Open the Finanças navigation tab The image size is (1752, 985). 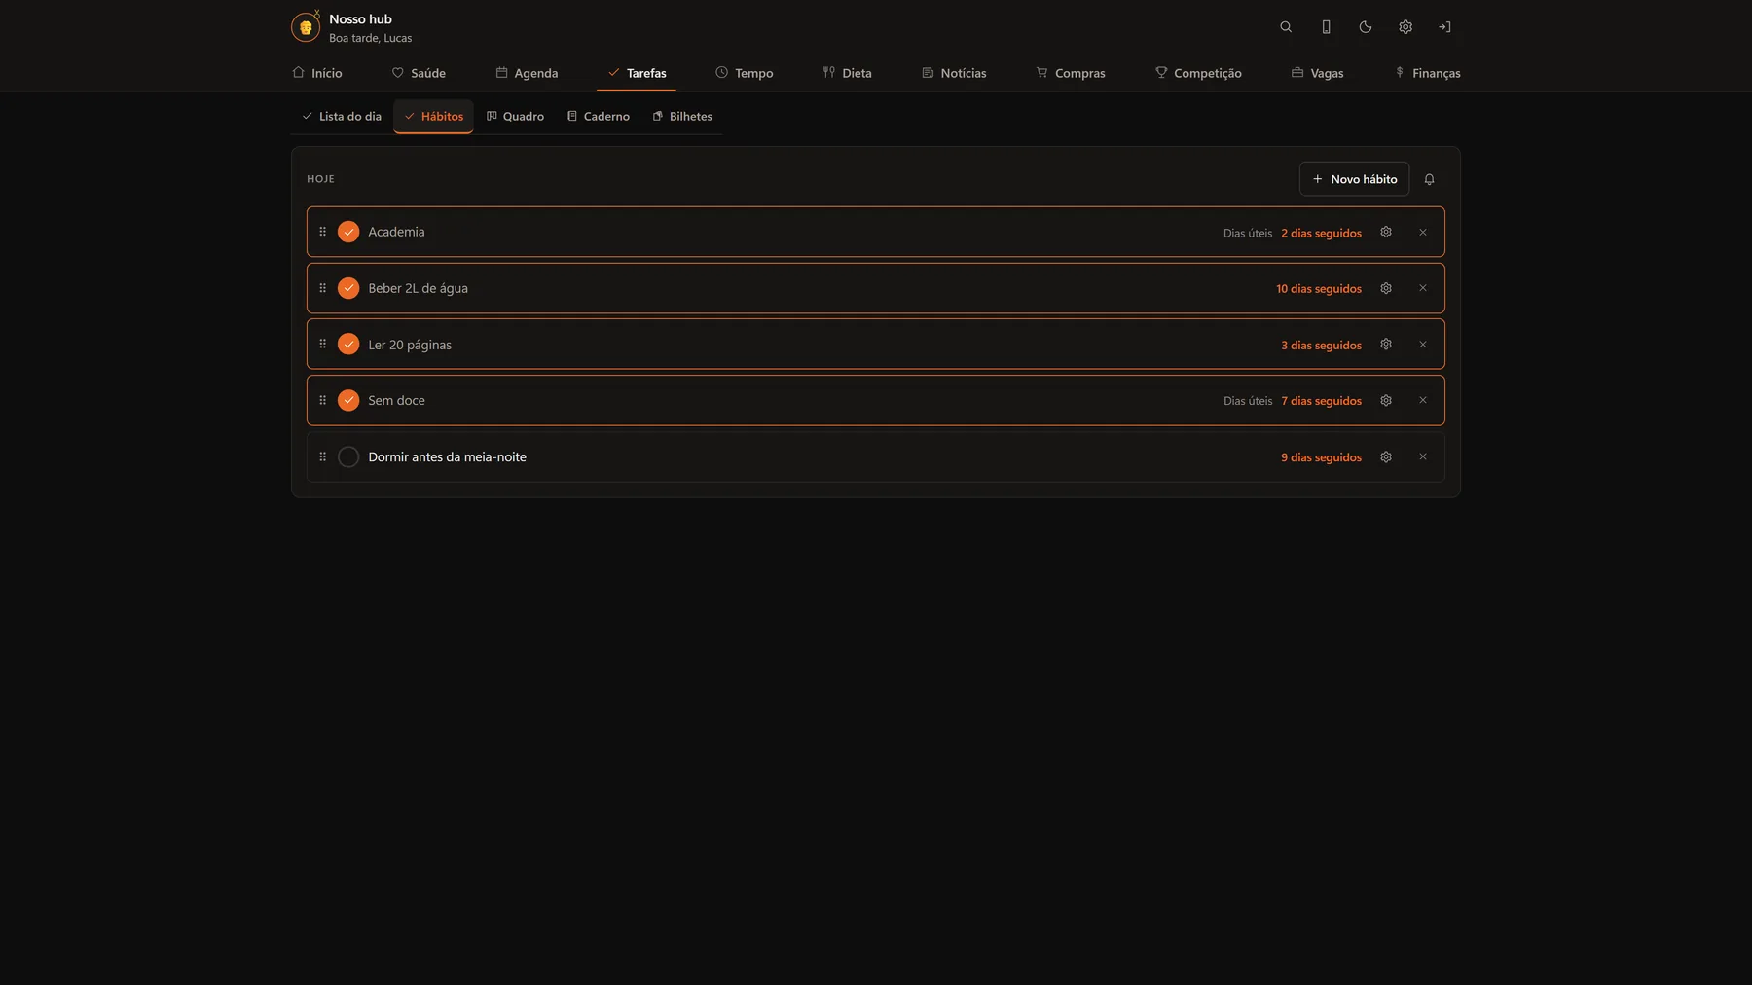point(1428,73)
